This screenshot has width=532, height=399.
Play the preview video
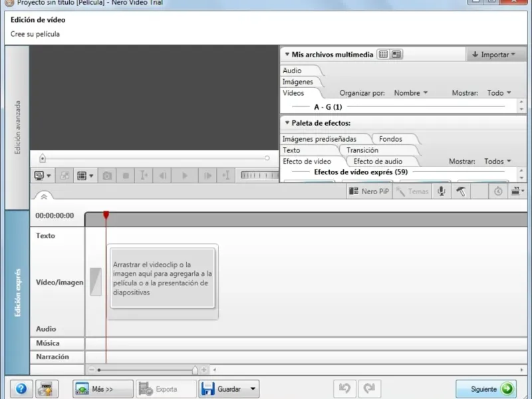click(x=185, y=176)
